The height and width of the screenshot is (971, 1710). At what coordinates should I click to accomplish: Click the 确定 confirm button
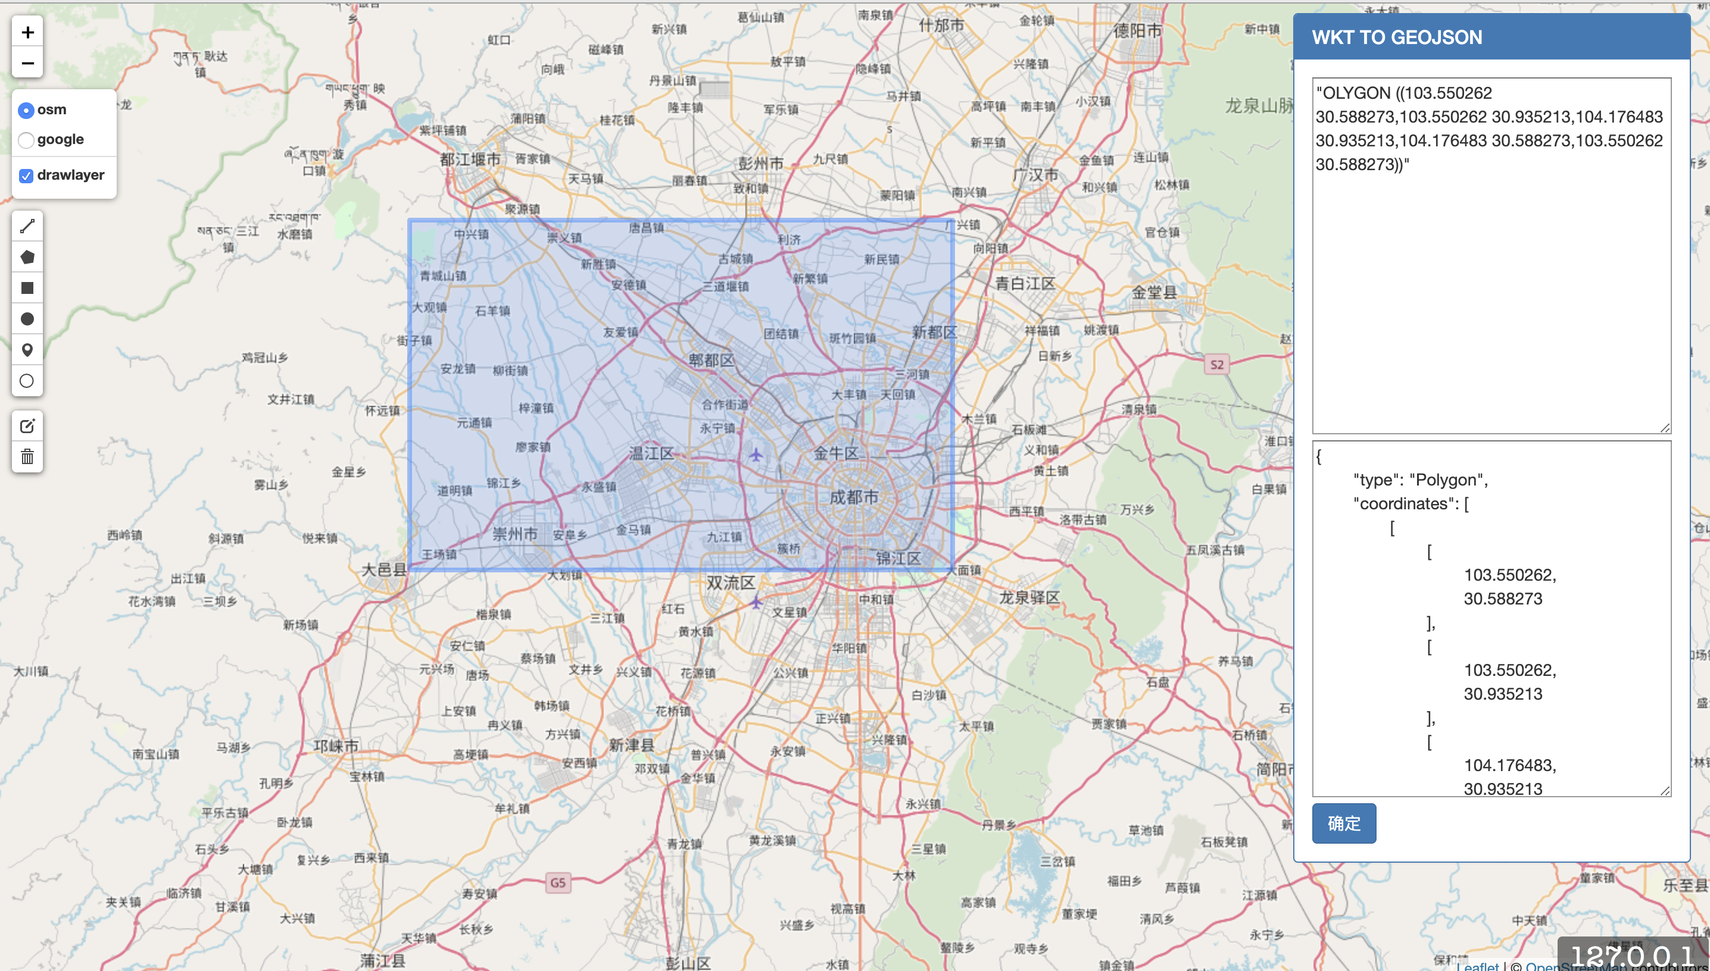tap(1344, 823)
